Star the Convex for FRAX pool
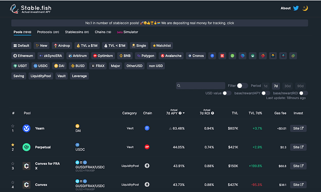This screenshot has width=321, height=192. pos(12,164)
